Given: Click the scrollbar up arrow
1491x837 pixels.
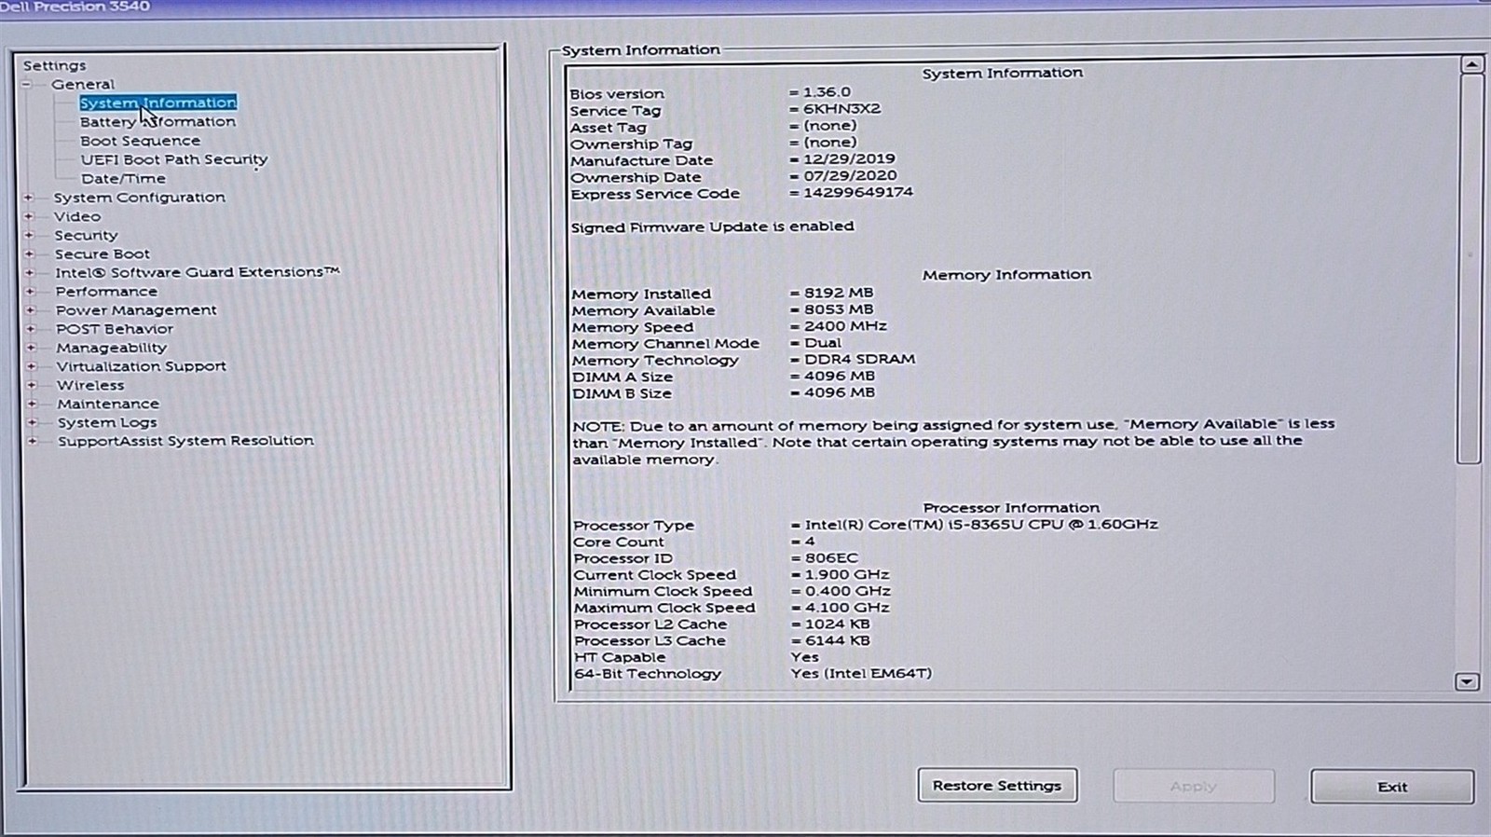Looking at the screenshot, I should point(1471,64).
